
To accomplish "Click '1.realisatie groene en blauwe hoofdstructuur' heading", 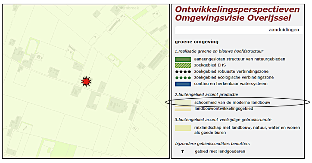I will [219, 51].
